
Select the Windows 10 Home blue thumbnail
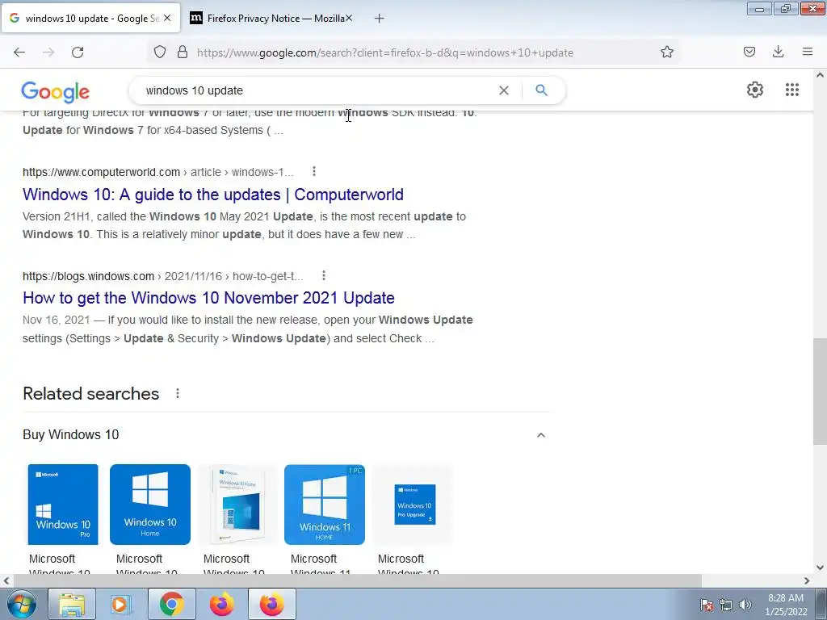click(149, 504)
